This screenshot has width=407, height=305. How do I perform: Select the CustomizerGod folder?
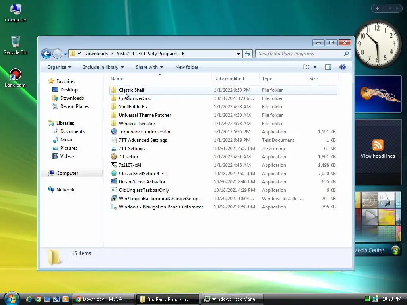(x=223, y=98)
